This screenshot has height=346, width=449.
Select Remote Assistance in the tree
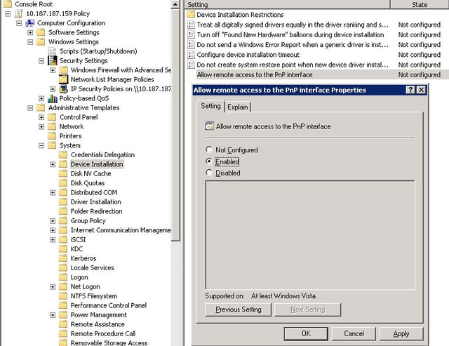pyautogui.click(x=98, y=324)
